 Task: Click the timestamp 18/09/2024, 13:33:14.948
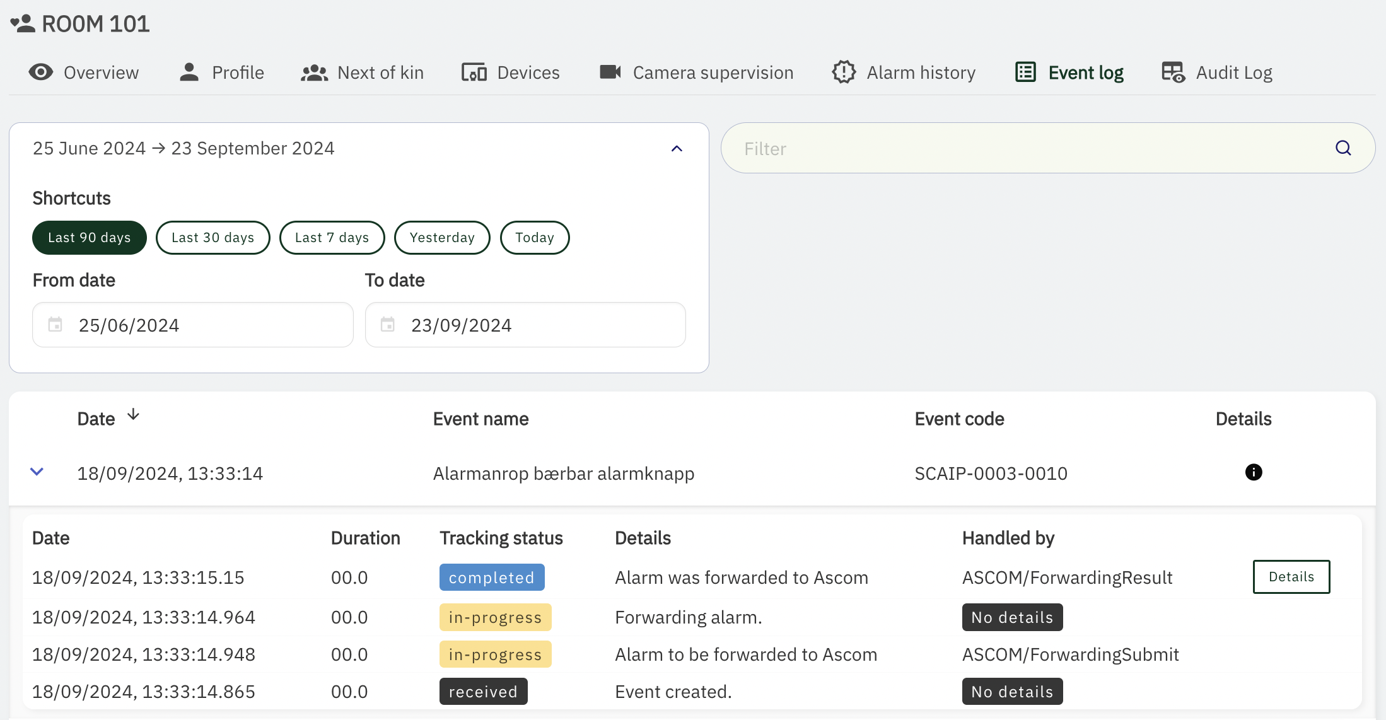144,654
